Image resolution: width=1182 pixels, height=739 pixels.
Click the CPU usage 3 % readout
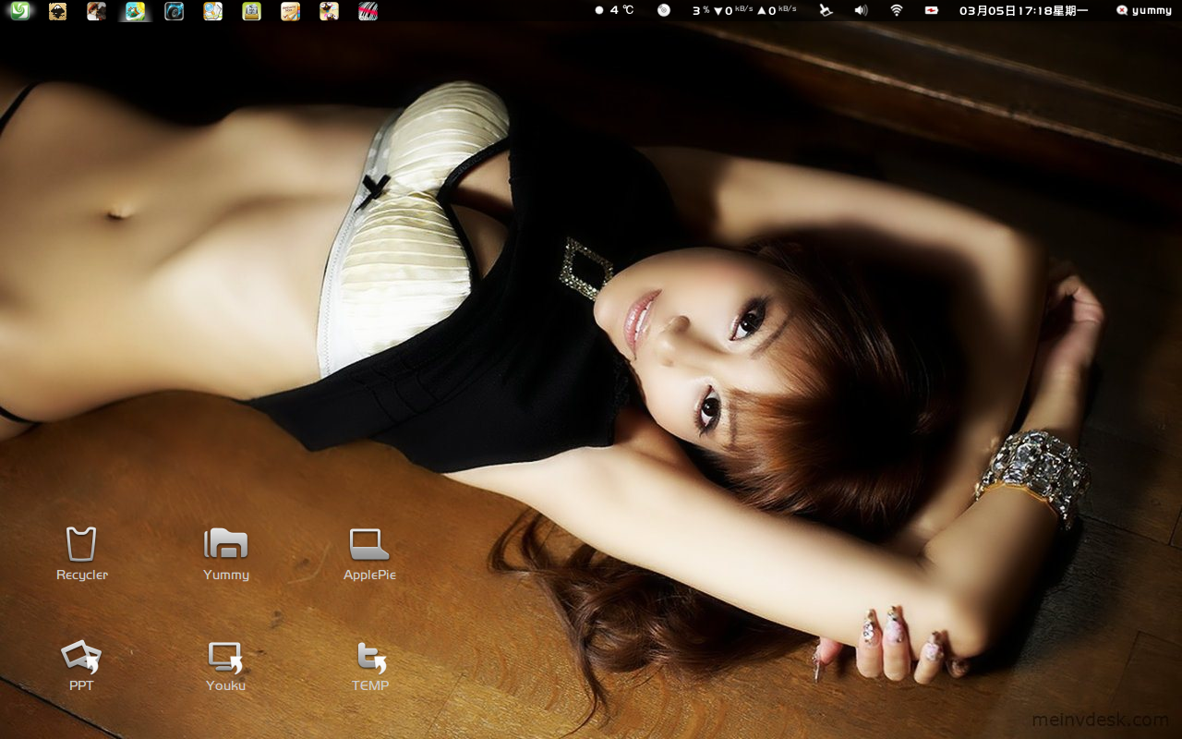click(701, 10)
